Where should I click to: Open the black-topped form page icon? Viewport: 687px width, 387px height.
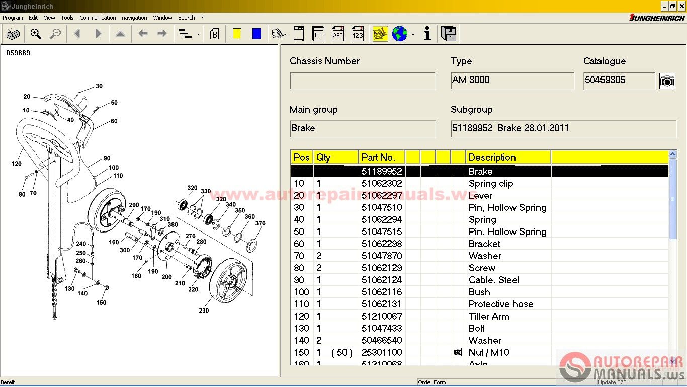coord(299,34)
